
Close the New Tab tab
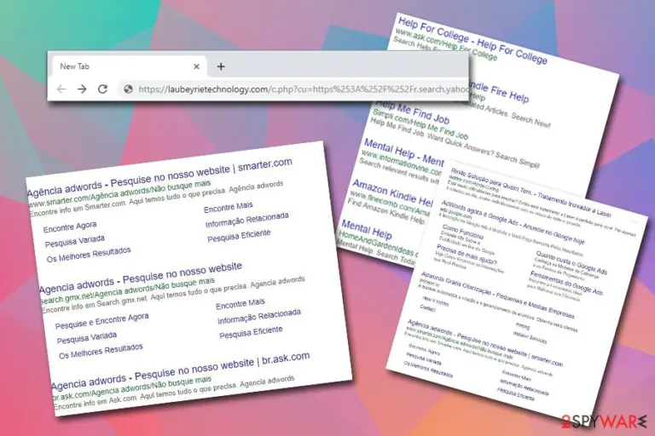pyautogui.click(x=196, y=66)
